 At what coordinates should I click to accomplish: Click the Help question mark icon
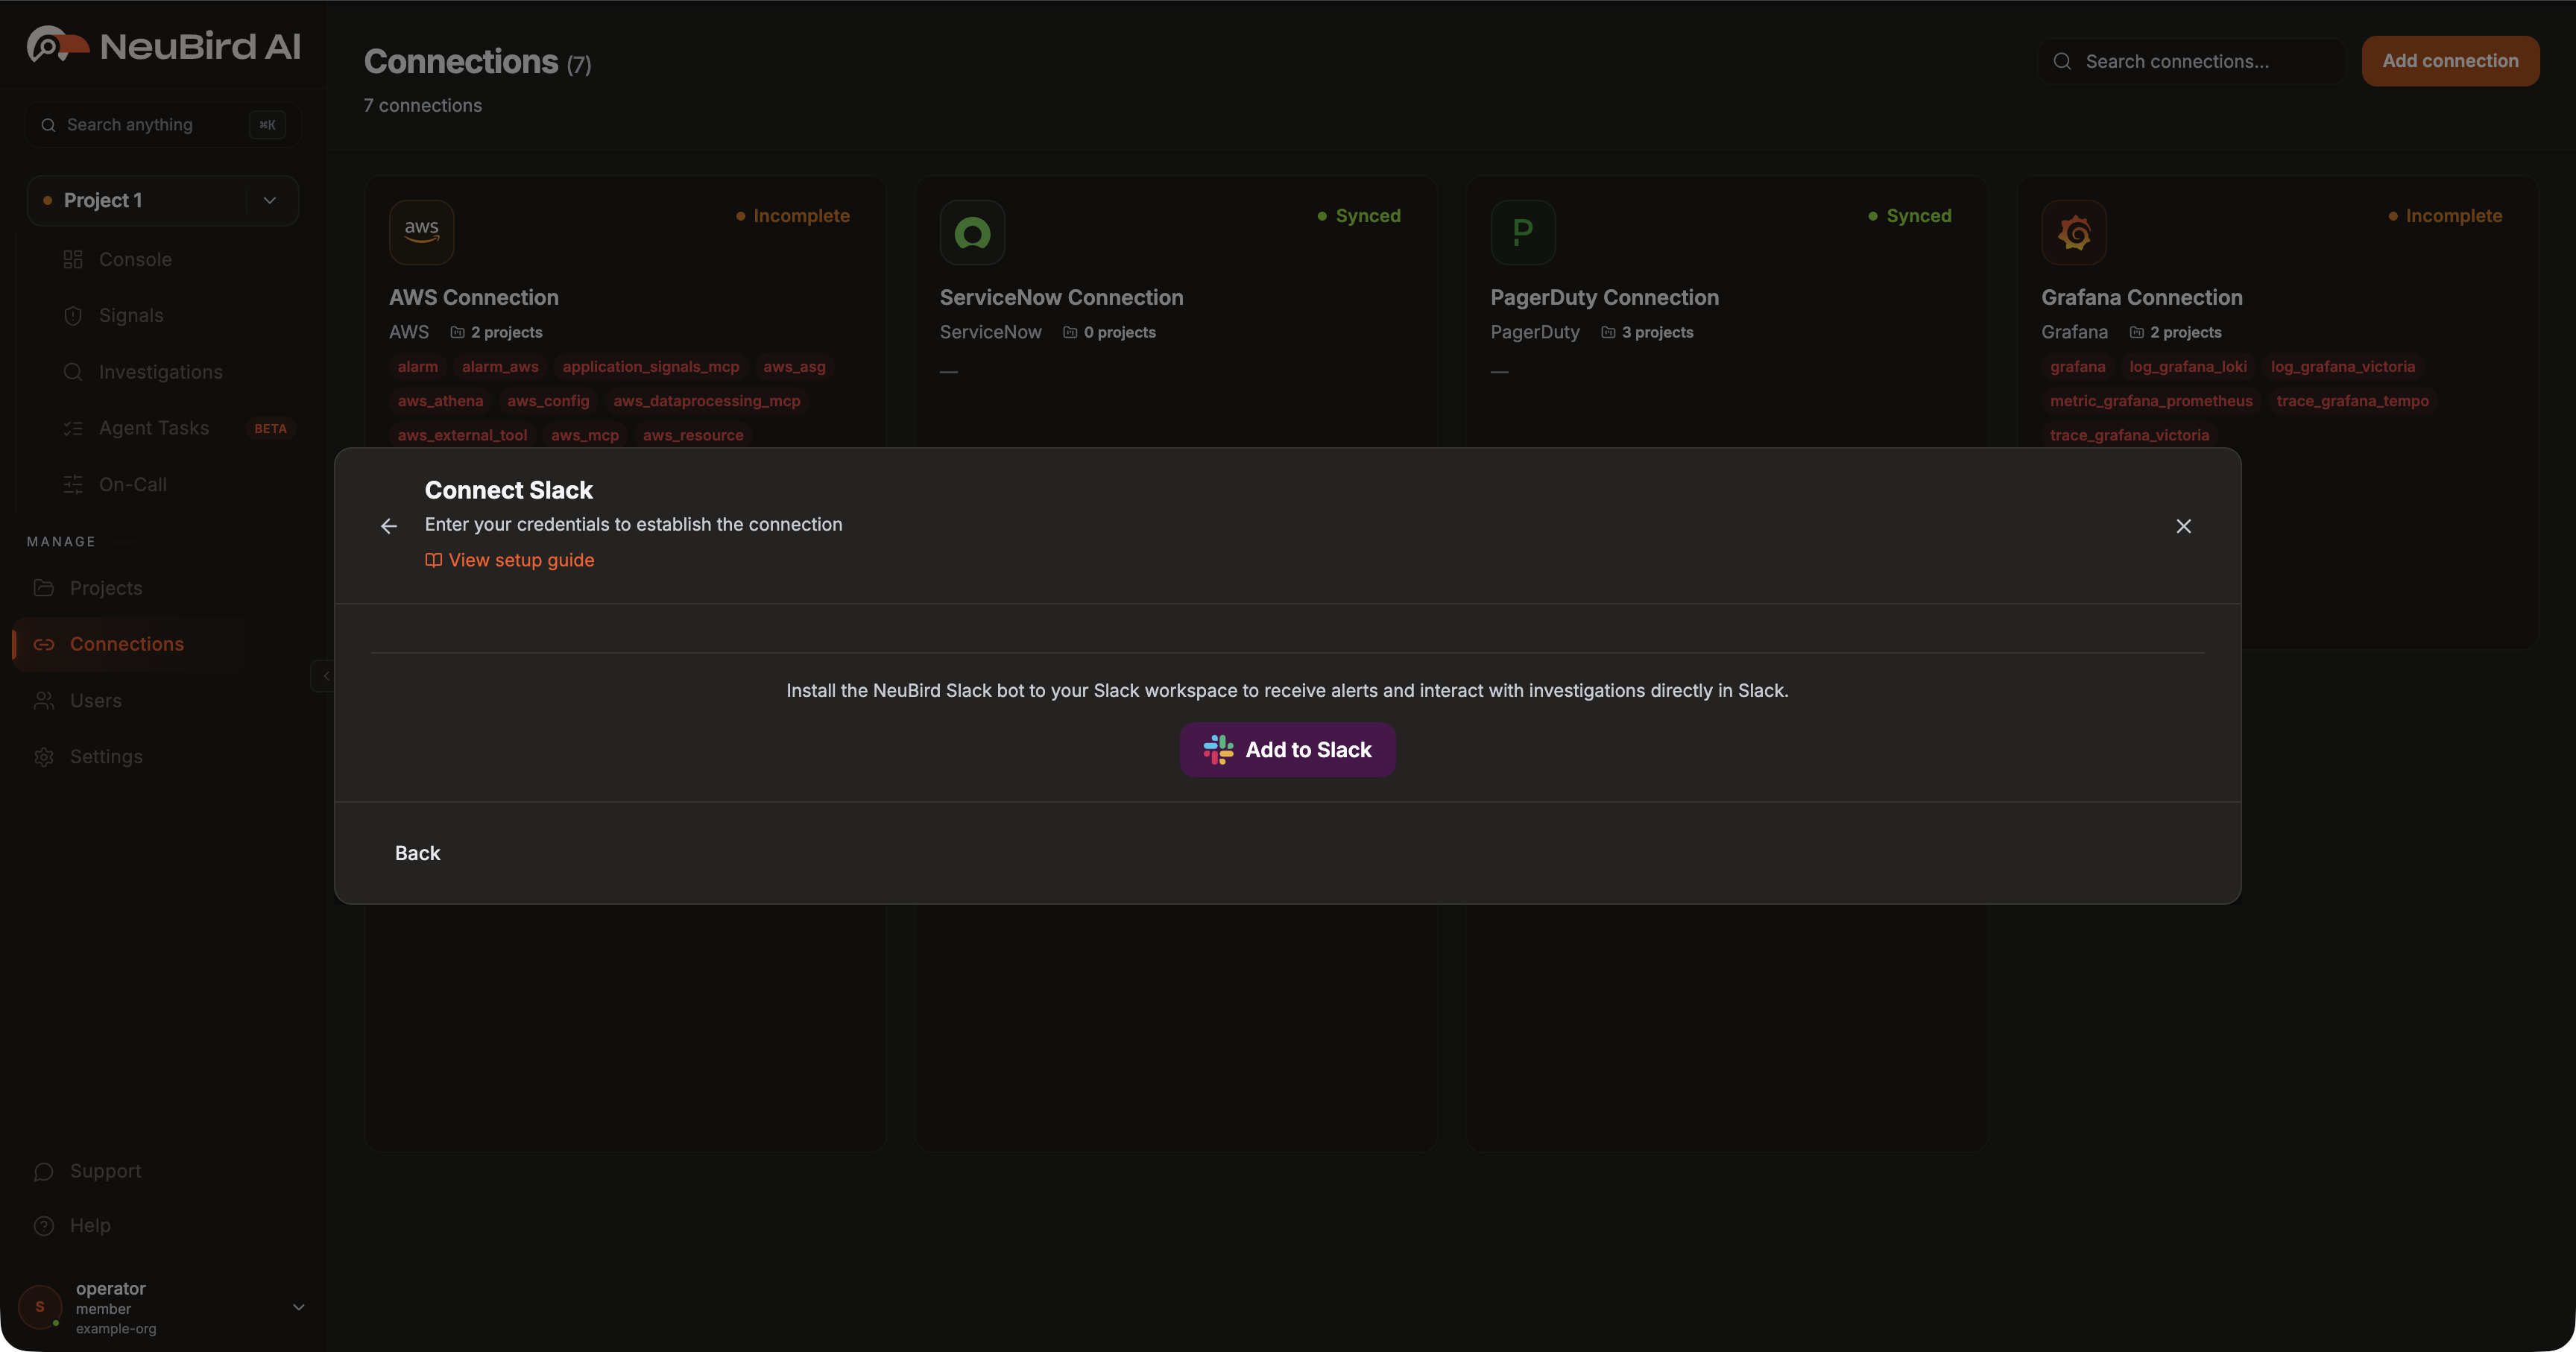tap(44, 1225)
